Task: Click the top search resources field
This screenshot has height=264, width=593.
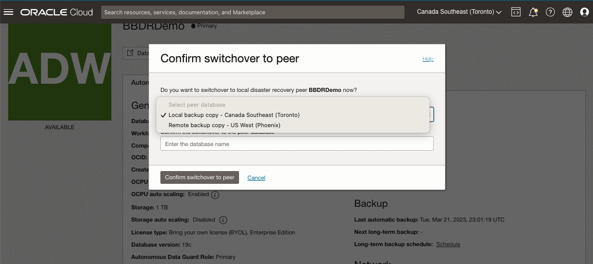Action: click(253, 12)
